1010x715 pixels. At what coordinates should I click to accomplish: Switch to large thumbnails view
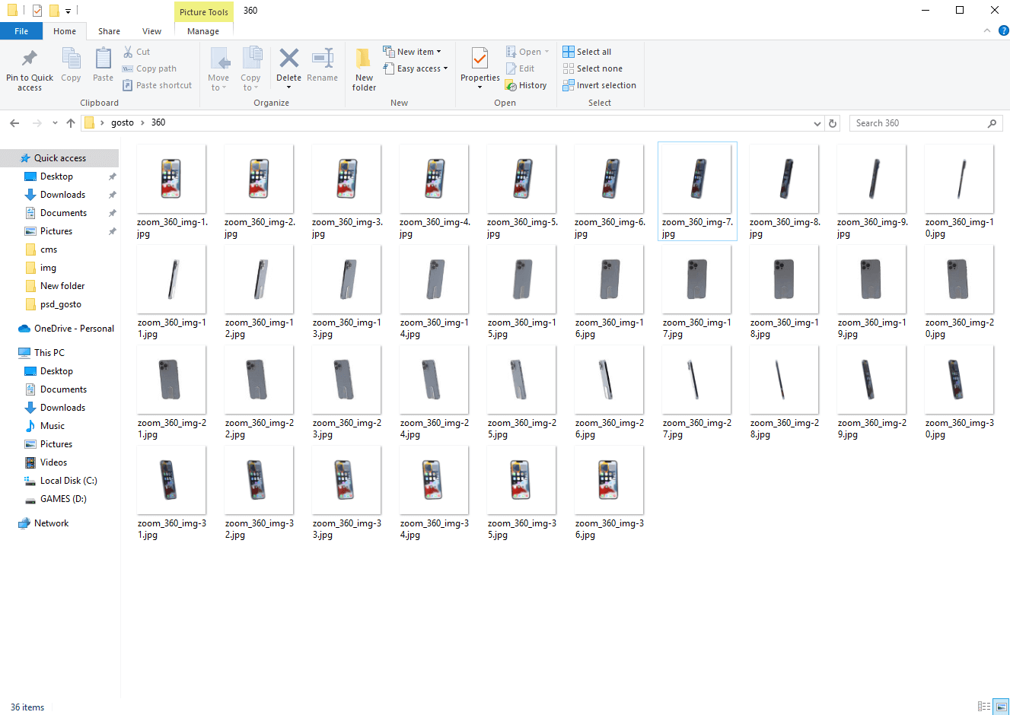point(1001,707)
